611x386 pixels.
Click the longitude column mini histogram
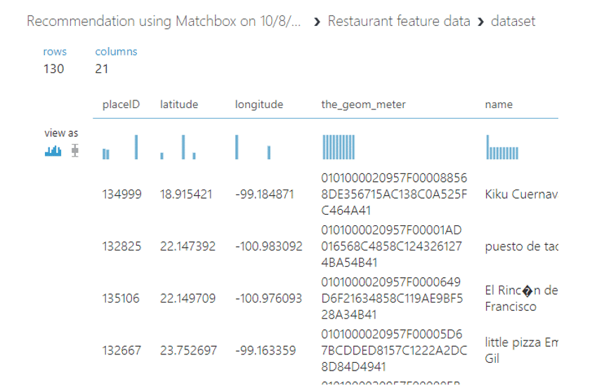pyautogui.click(x=253, y=147)
